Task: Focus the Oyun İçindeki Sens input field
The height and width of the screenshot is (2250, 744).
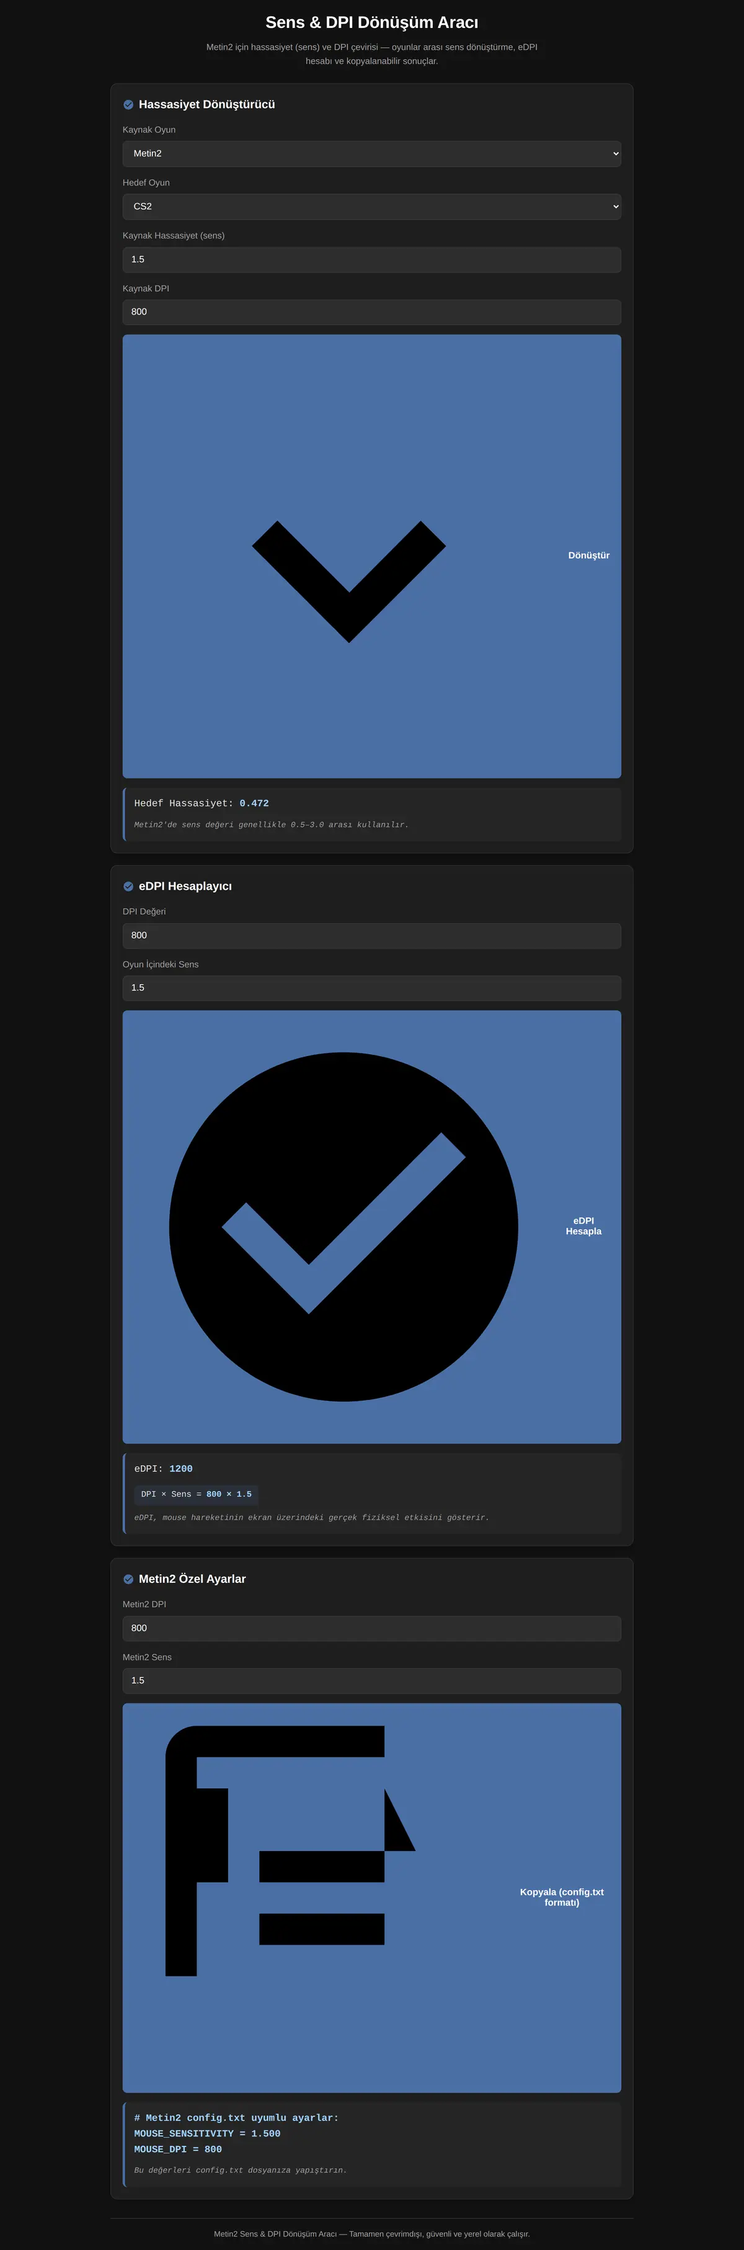Action: coord(371,988)
